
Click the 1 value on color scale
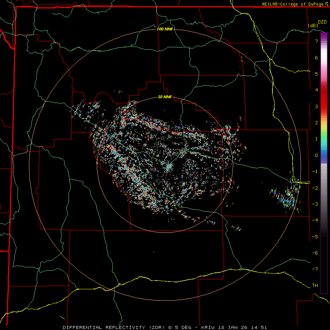(316, 139)
